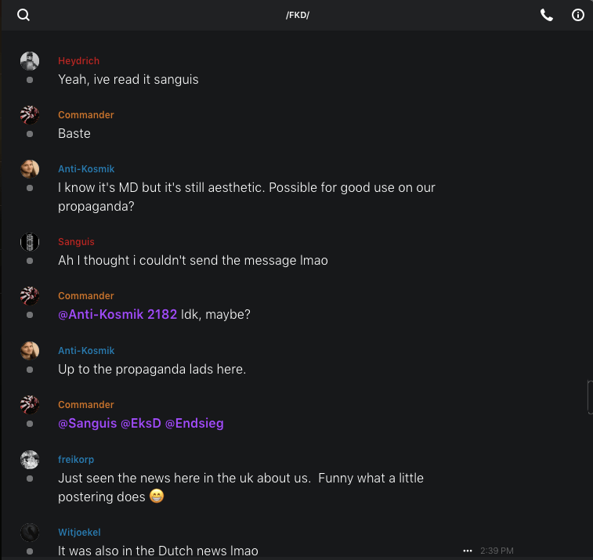Click the Heydrich username
The width and height of the screenshot is (593, 560).
click(x=78, y=61)
